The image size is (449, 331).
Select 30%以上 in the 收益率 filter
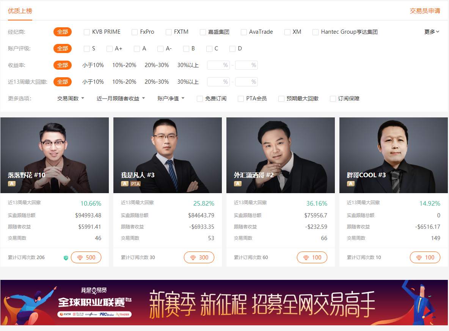click(x=188, y=65)
